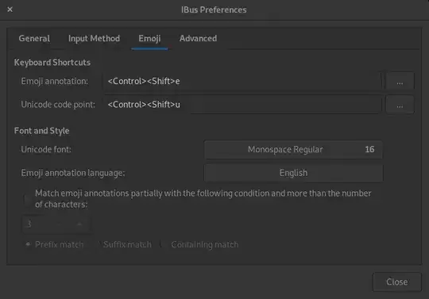Click the Unicode code point shortcut field
This screenshot has height=299, width=429.
(242, 105)
